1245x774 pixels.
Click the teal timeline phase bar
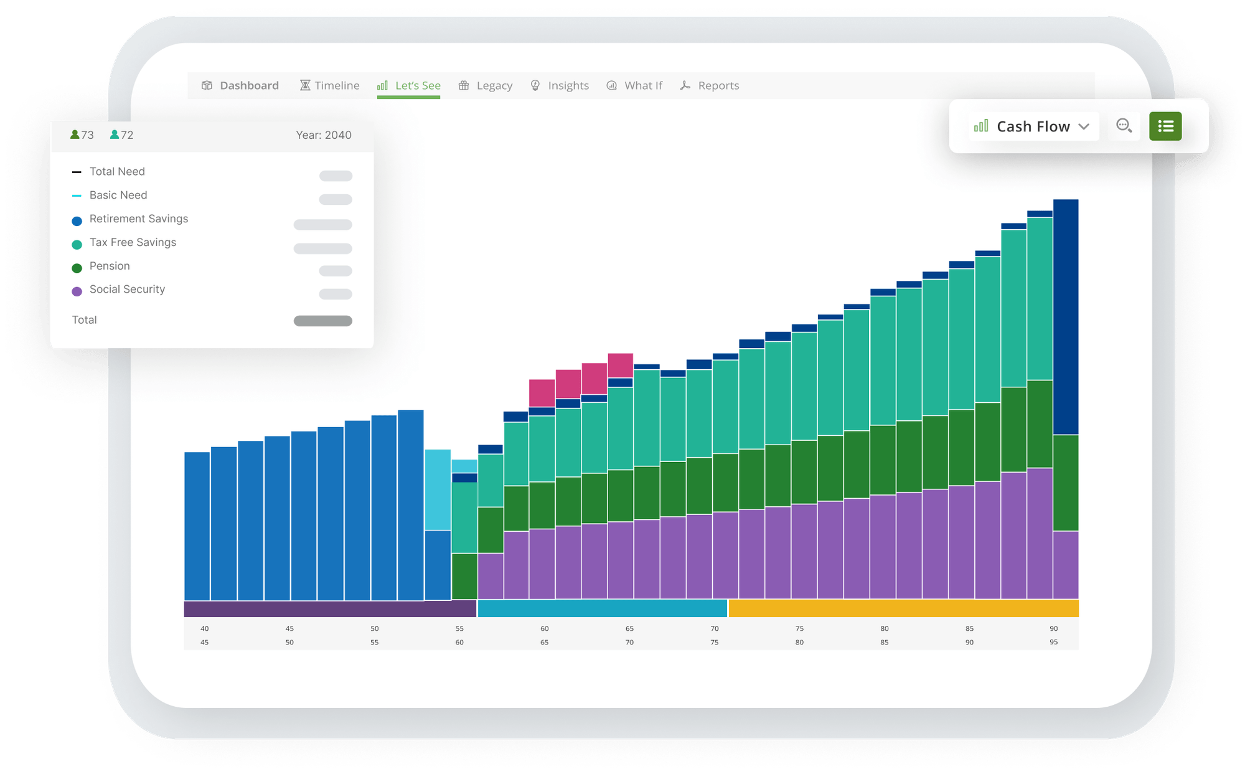(601, 608)
